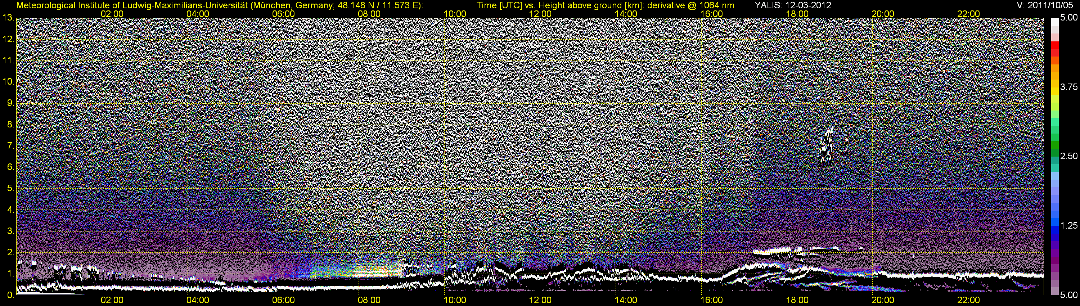Screen dimensions: 1080x306
Task: Click the 5.00 value below the color scale
Action: pos(1069,295)
